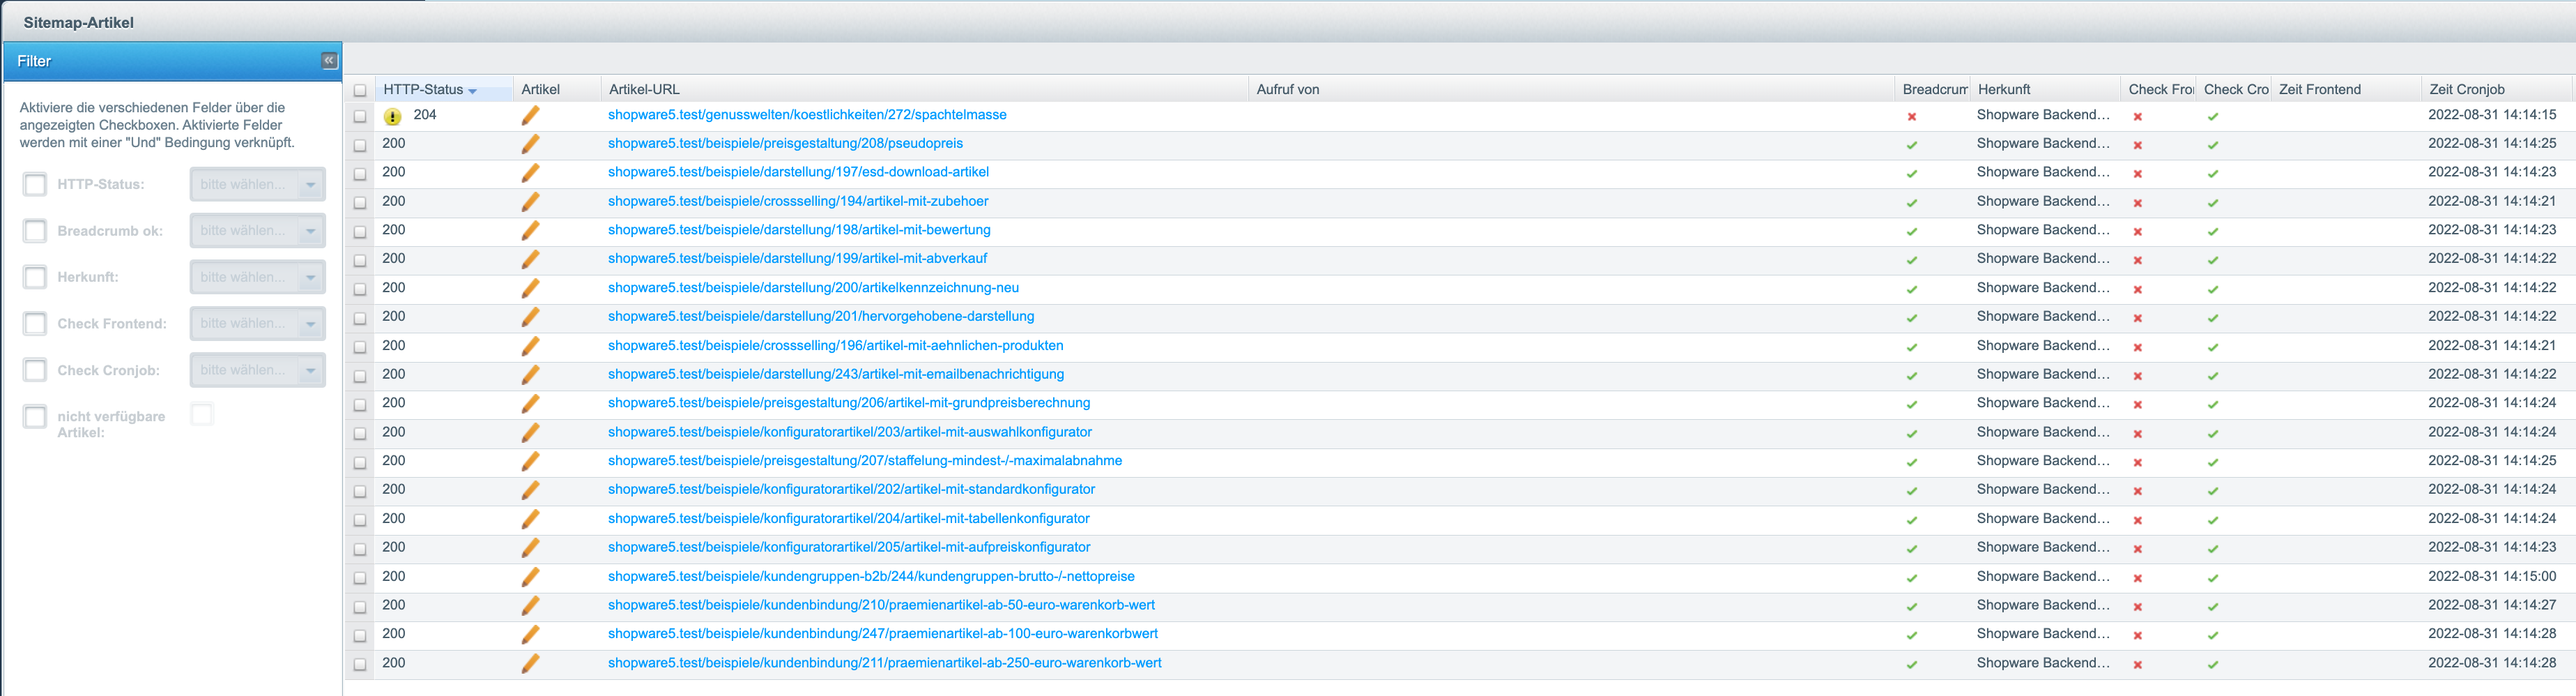Edit artikel-mit-abverkauf using the pencil icon
The height and width of the screenshot is (696, 2576).
coord(531,260)
